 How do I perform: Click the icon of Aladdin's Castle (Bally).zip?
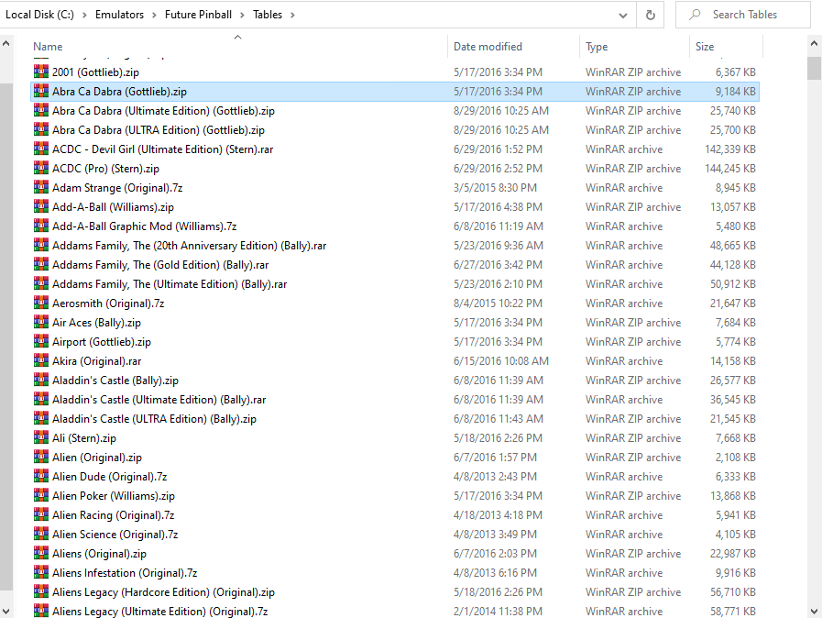(41, 380)
